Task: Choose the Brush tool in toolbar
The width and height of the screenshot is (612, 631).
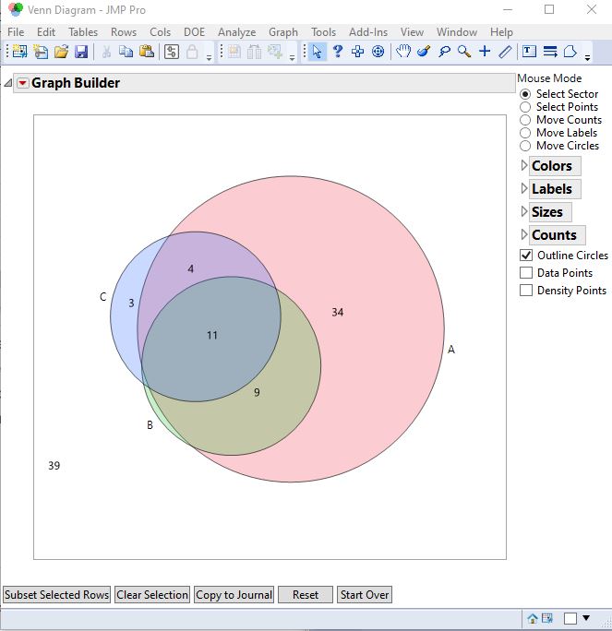Action: click(424, 52)
